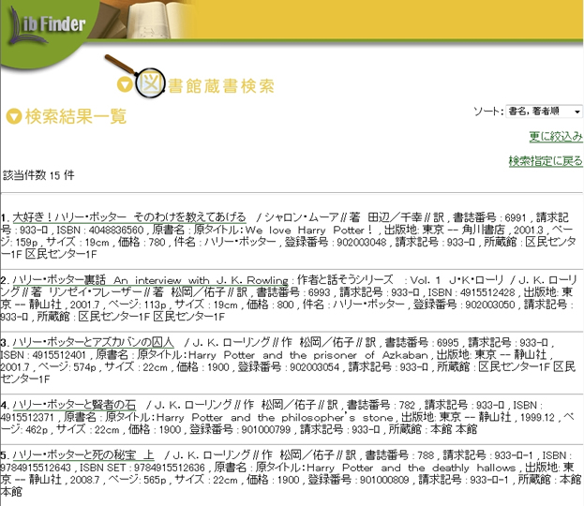Click the 検索結果一覧 heading text

point(76,117)
